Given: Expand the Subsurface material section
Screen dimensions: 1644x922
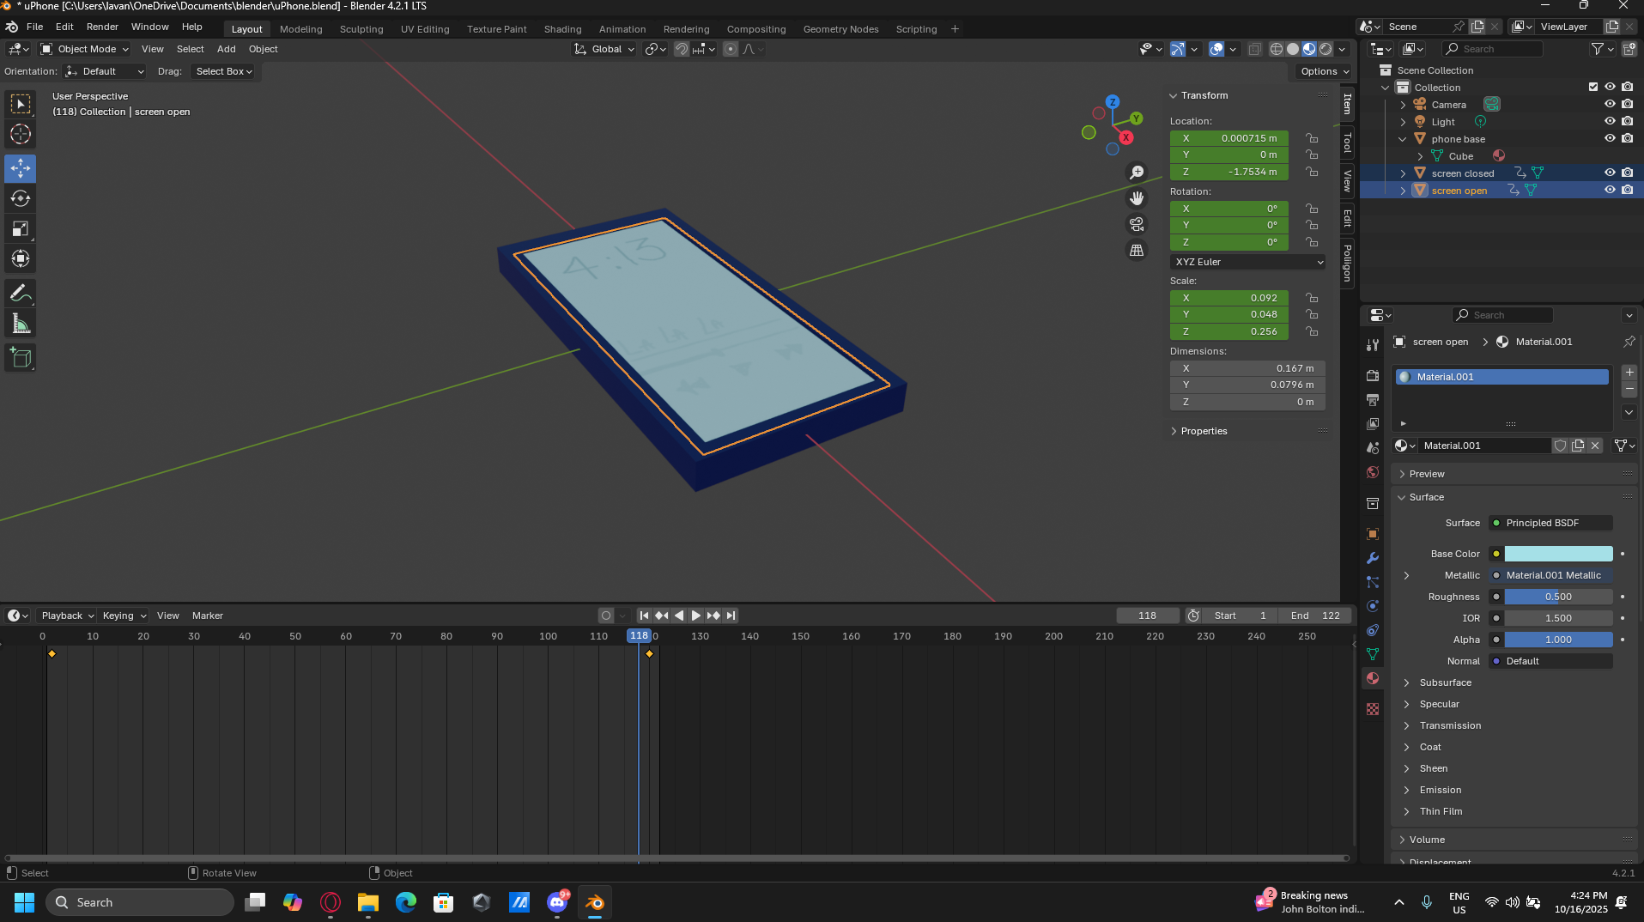Looking at the screenshot, I should (1445, 682).
